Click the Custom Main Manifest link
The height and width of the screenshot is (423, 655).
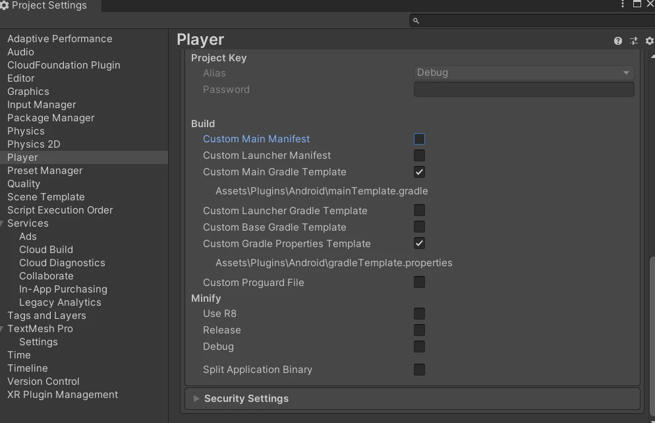pyautogui.click(x=256, y=139)
